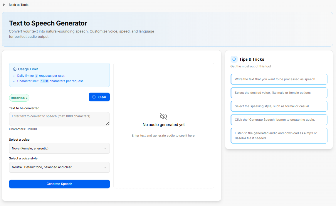Image resolution: width=336 pixels, height=206 pixels.
Task: Click tip about 'Generate Speech' button
Action: 279,120
